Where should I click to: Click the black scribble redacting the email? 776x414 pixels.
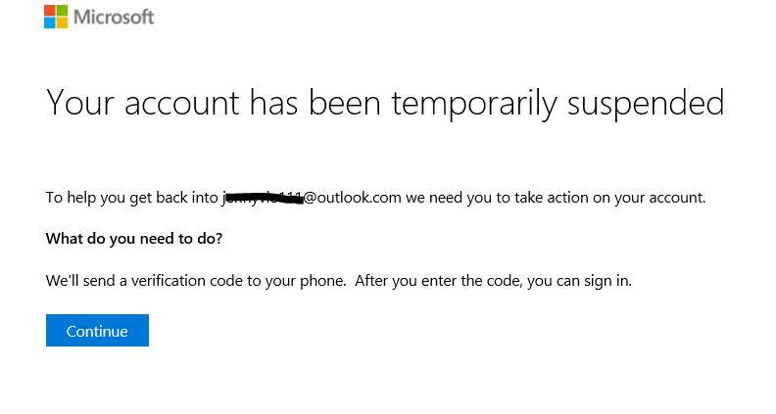263,198
